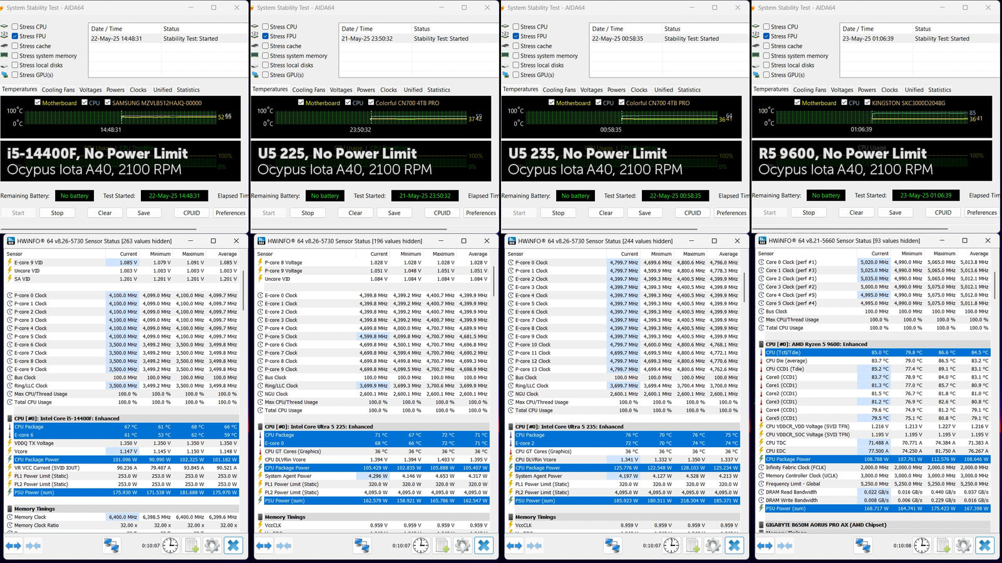This screenshot has height=563, width=1002.
Task: Open remote network icon in Ultra 5 235 HWiNFO window
Action: click(612, 545)
